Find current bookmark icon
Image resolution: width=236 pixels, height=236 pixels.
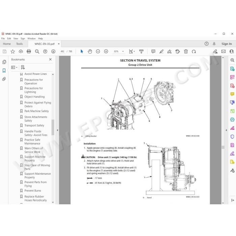coord(23,67)
